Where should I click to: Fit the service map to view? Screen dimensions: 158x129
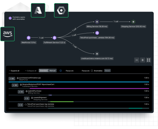[x=149, y=60]
